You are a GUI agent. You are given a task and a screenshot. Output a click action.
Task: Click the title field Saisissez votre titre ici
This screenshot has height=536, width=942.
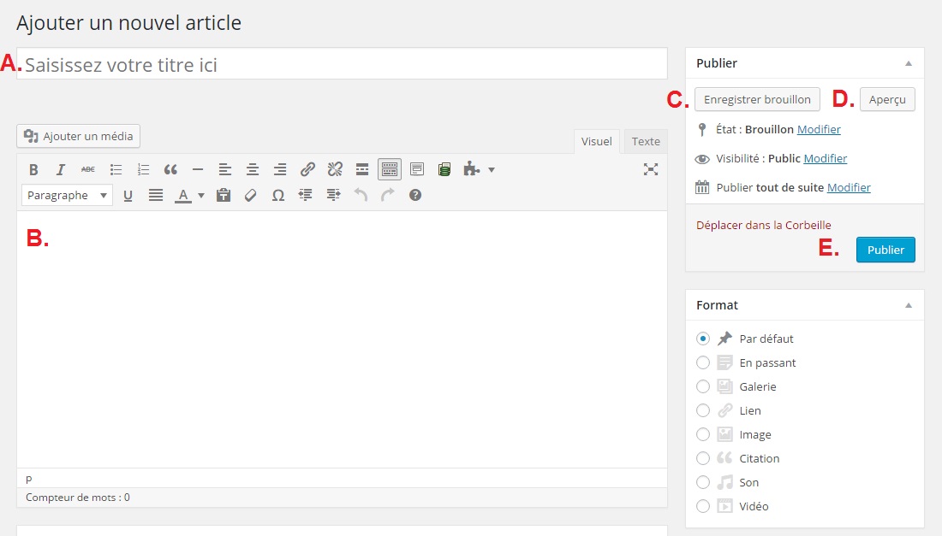[342, 63]
